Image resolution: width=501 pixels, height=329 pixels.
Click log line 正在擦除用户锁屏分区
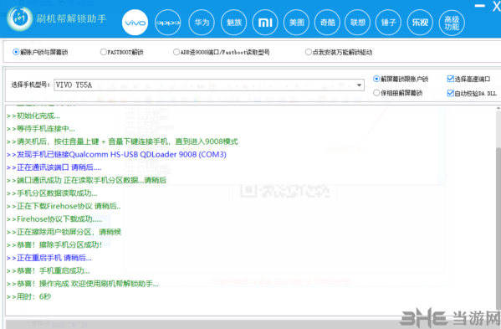tap(64, 232)
